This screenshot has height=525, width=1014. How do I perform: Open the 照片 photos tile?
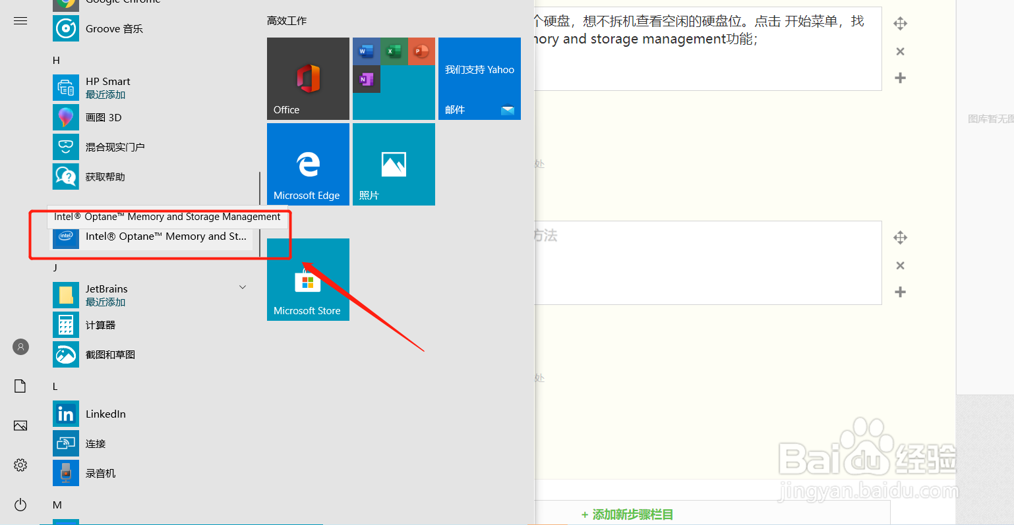point(394,164)
